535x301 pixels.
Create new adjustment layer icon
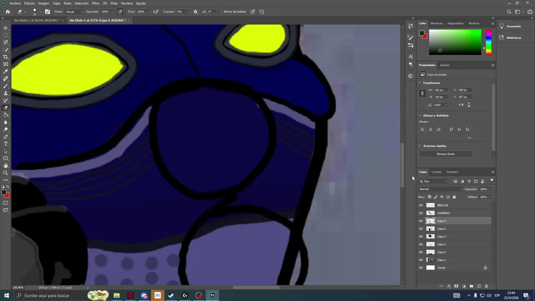[x=464, y=286]
